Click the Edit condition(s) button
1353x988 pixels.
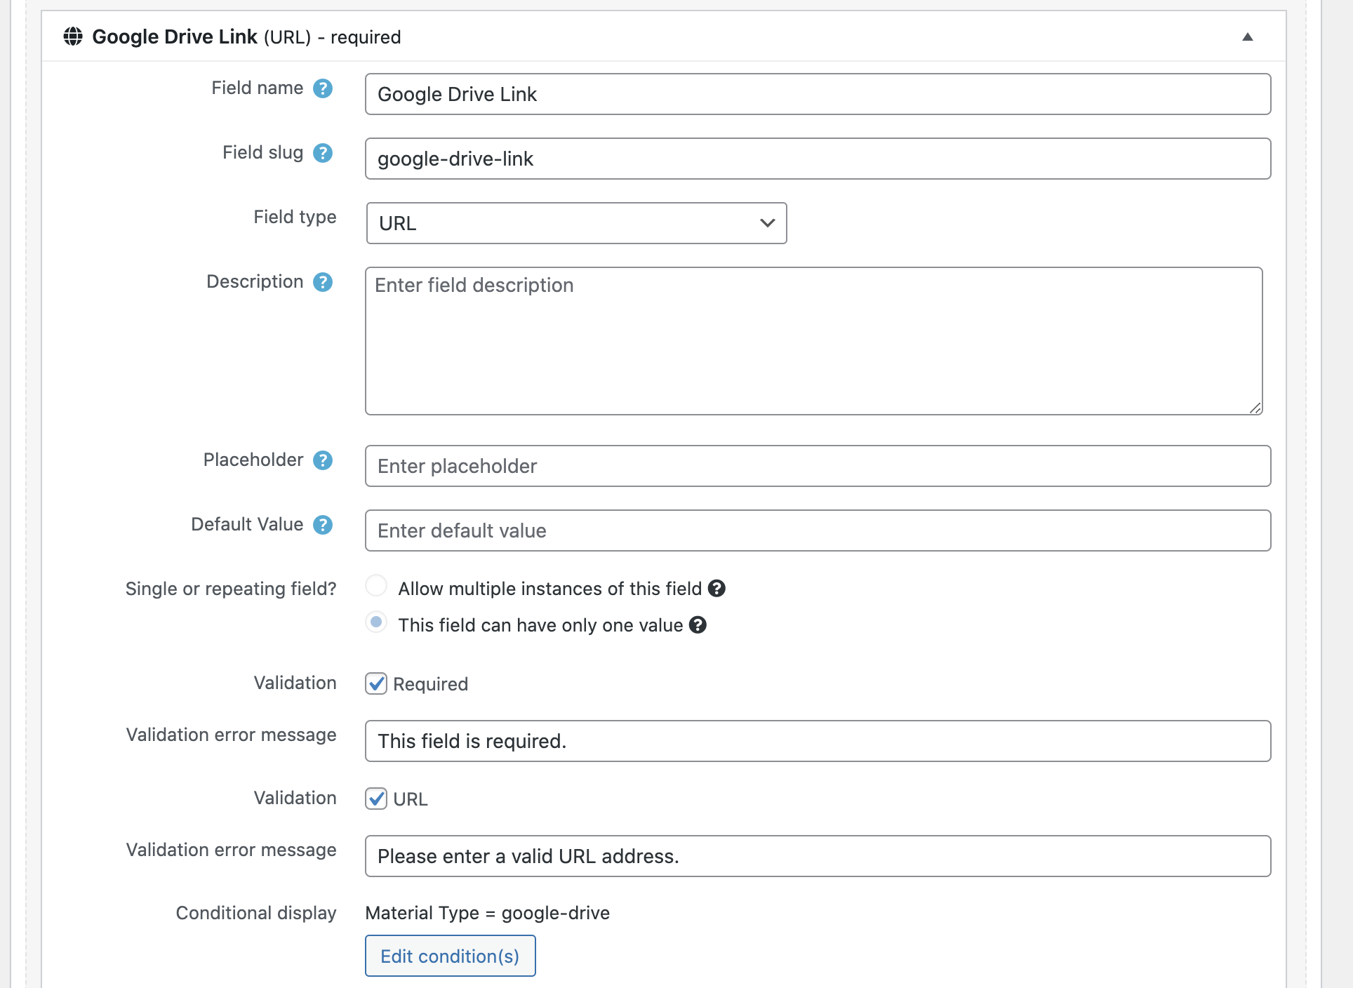pyautogui.click(x=451, y=956)
